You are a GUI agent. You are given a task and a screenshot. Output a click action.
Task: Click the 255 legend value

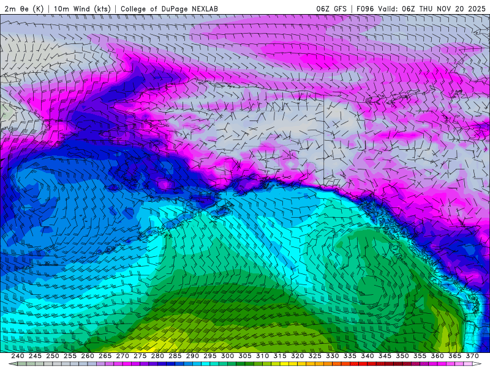point(70,356)
